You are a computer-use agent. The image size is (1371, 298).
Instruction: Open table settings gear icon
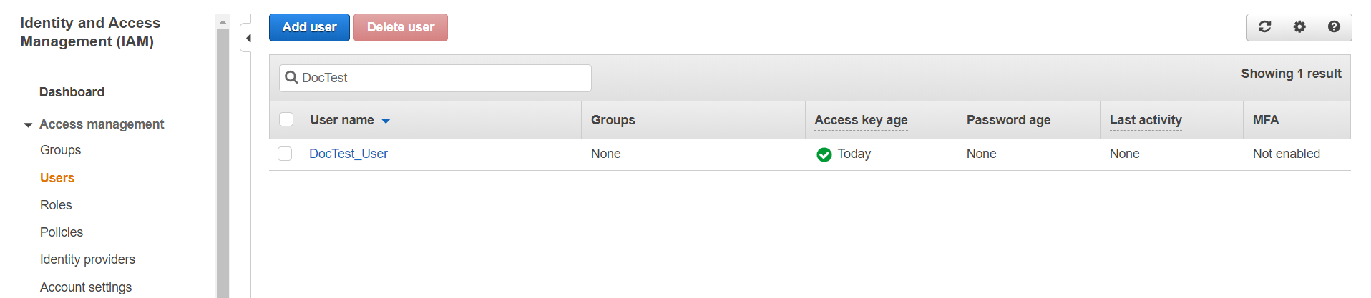tap(1299, 27)
